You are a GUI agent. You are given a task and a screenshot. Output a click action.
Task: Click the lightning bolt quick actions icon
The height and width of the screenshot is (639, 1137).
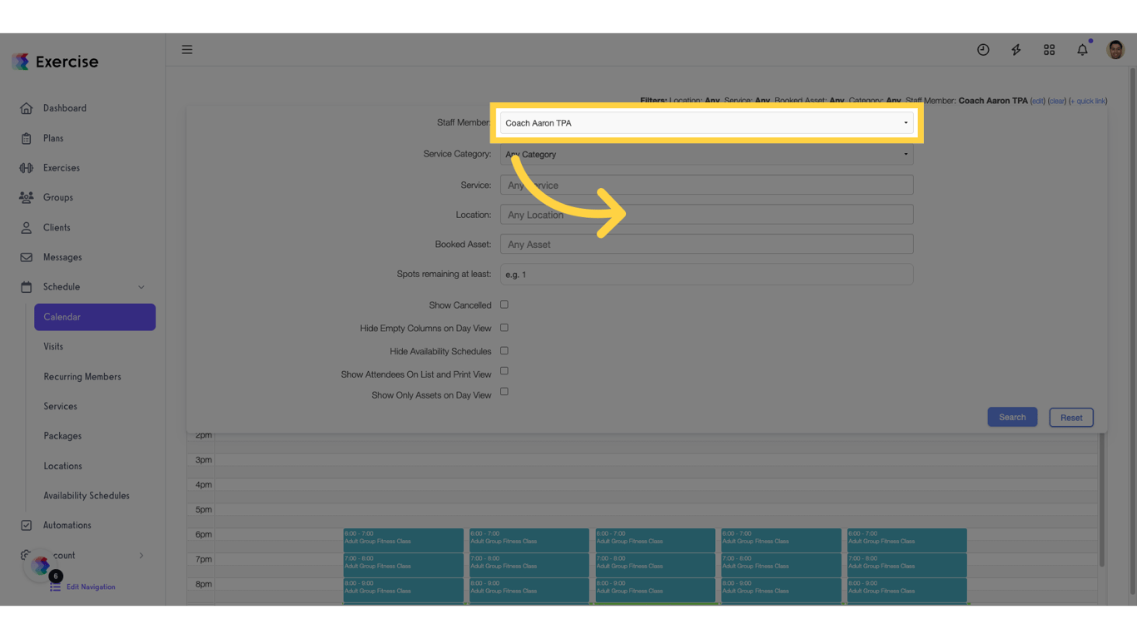point(1015,50)
